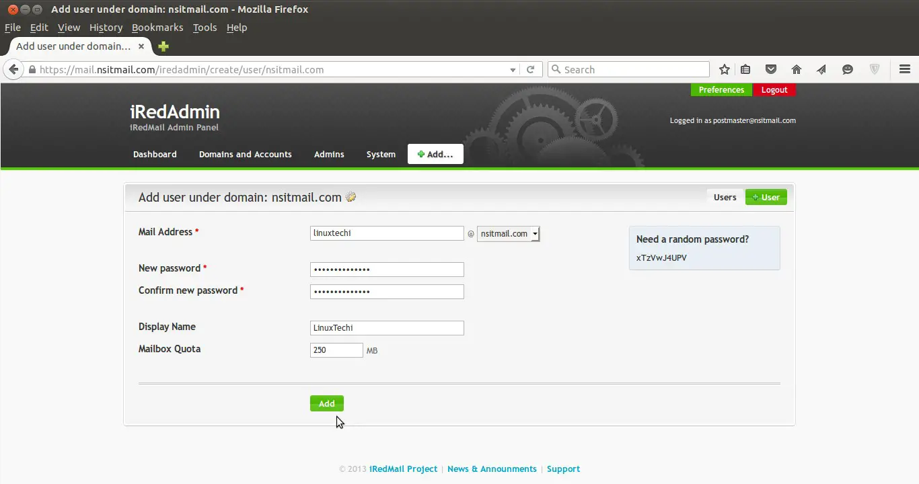Open Preferences

tap(721, 90)
